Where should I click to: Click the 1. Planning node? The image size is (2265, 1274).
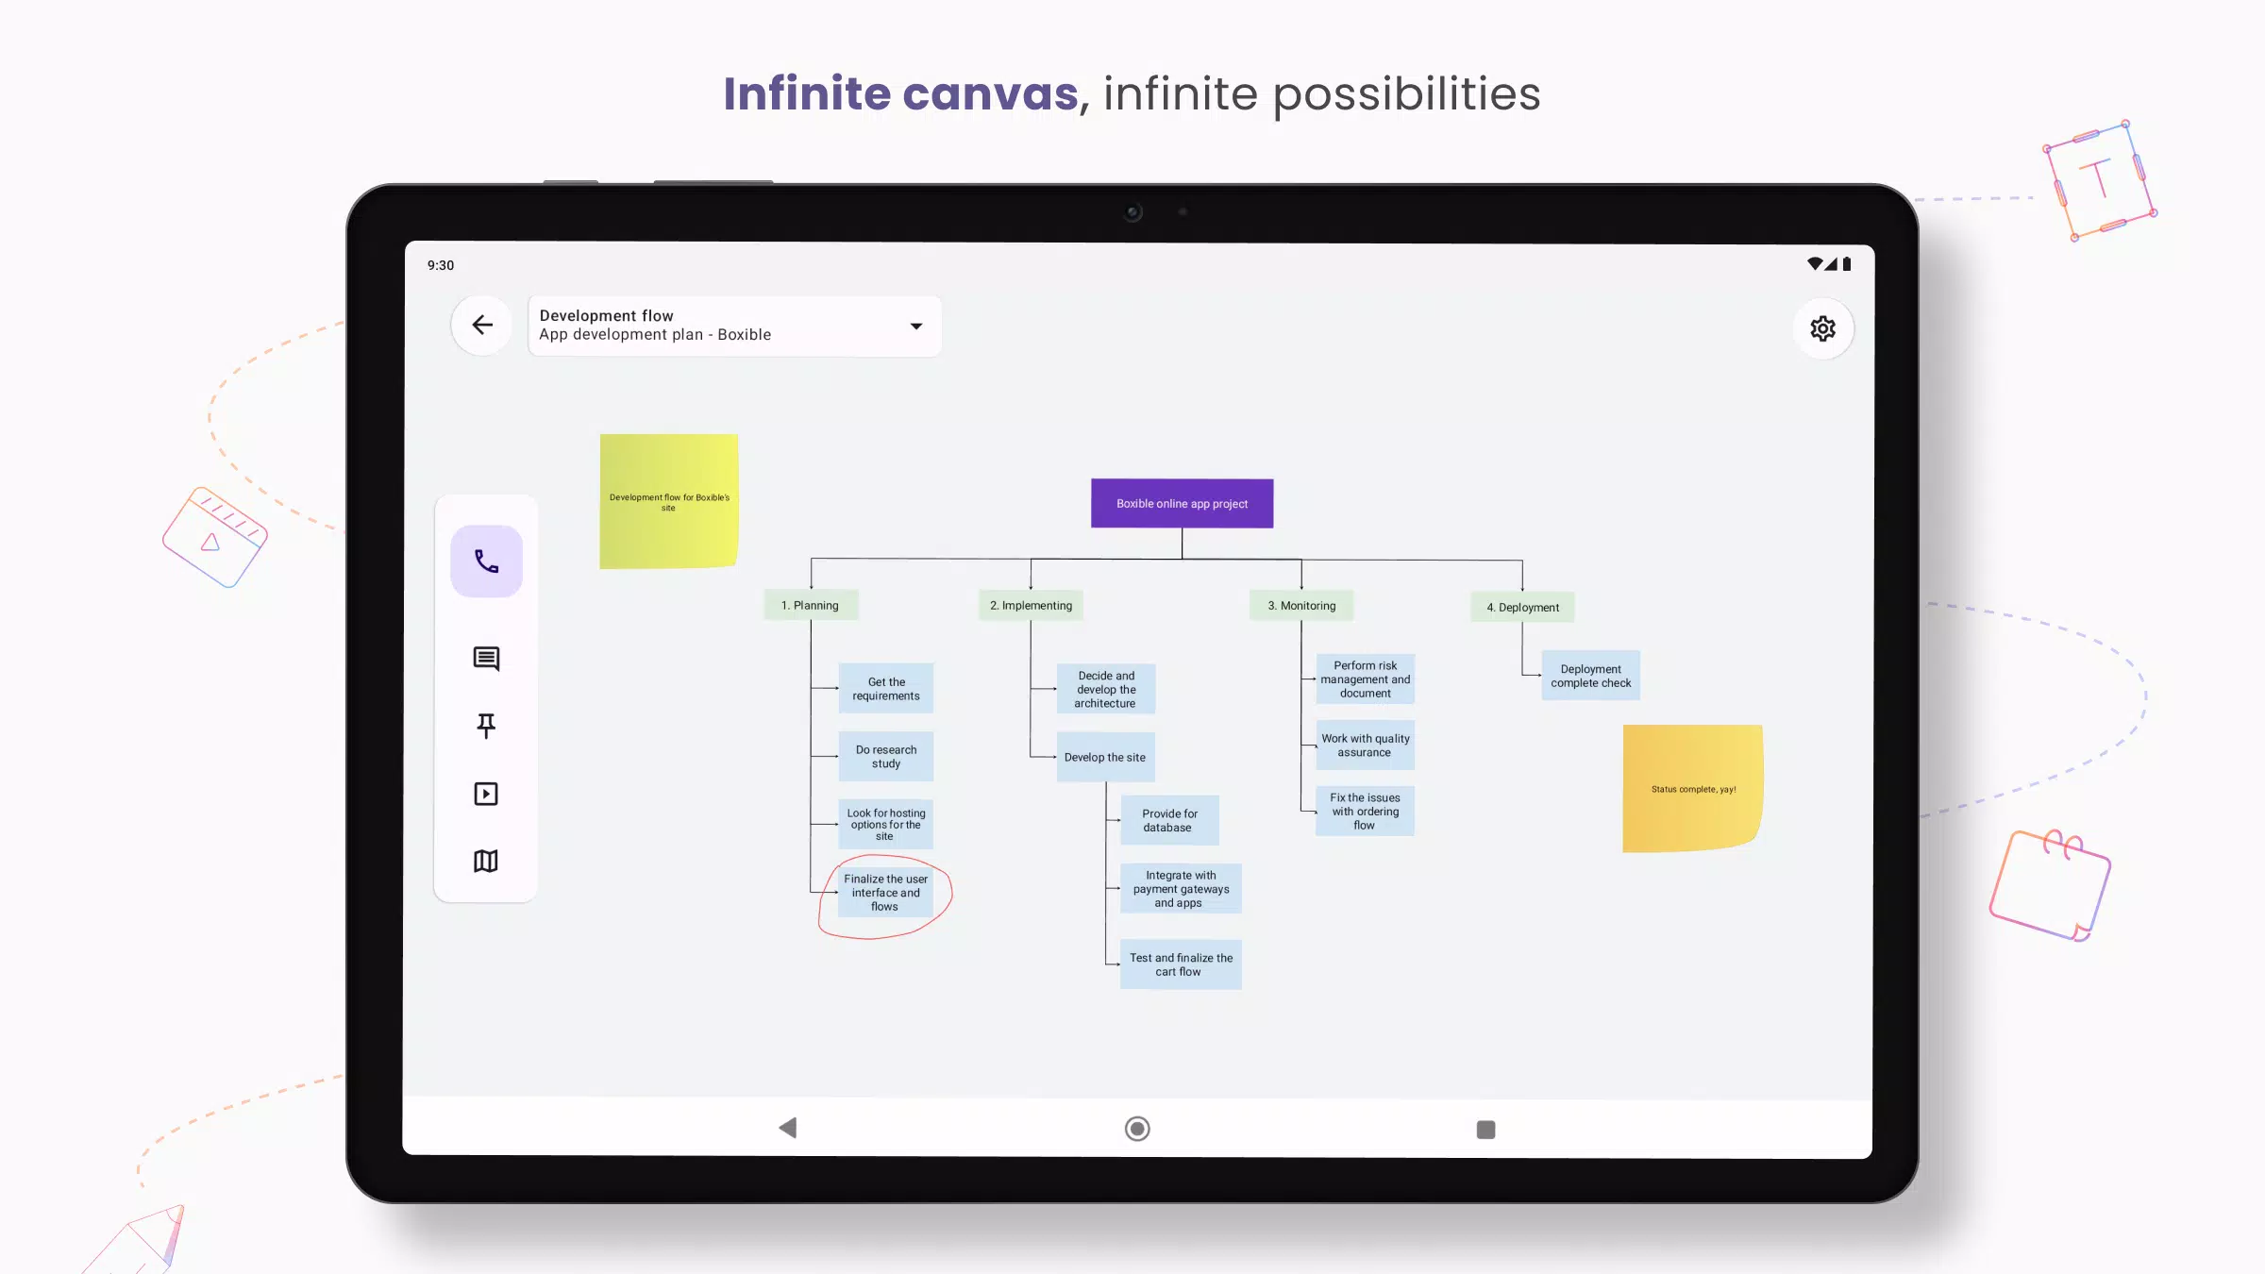(x=810, y=605)
